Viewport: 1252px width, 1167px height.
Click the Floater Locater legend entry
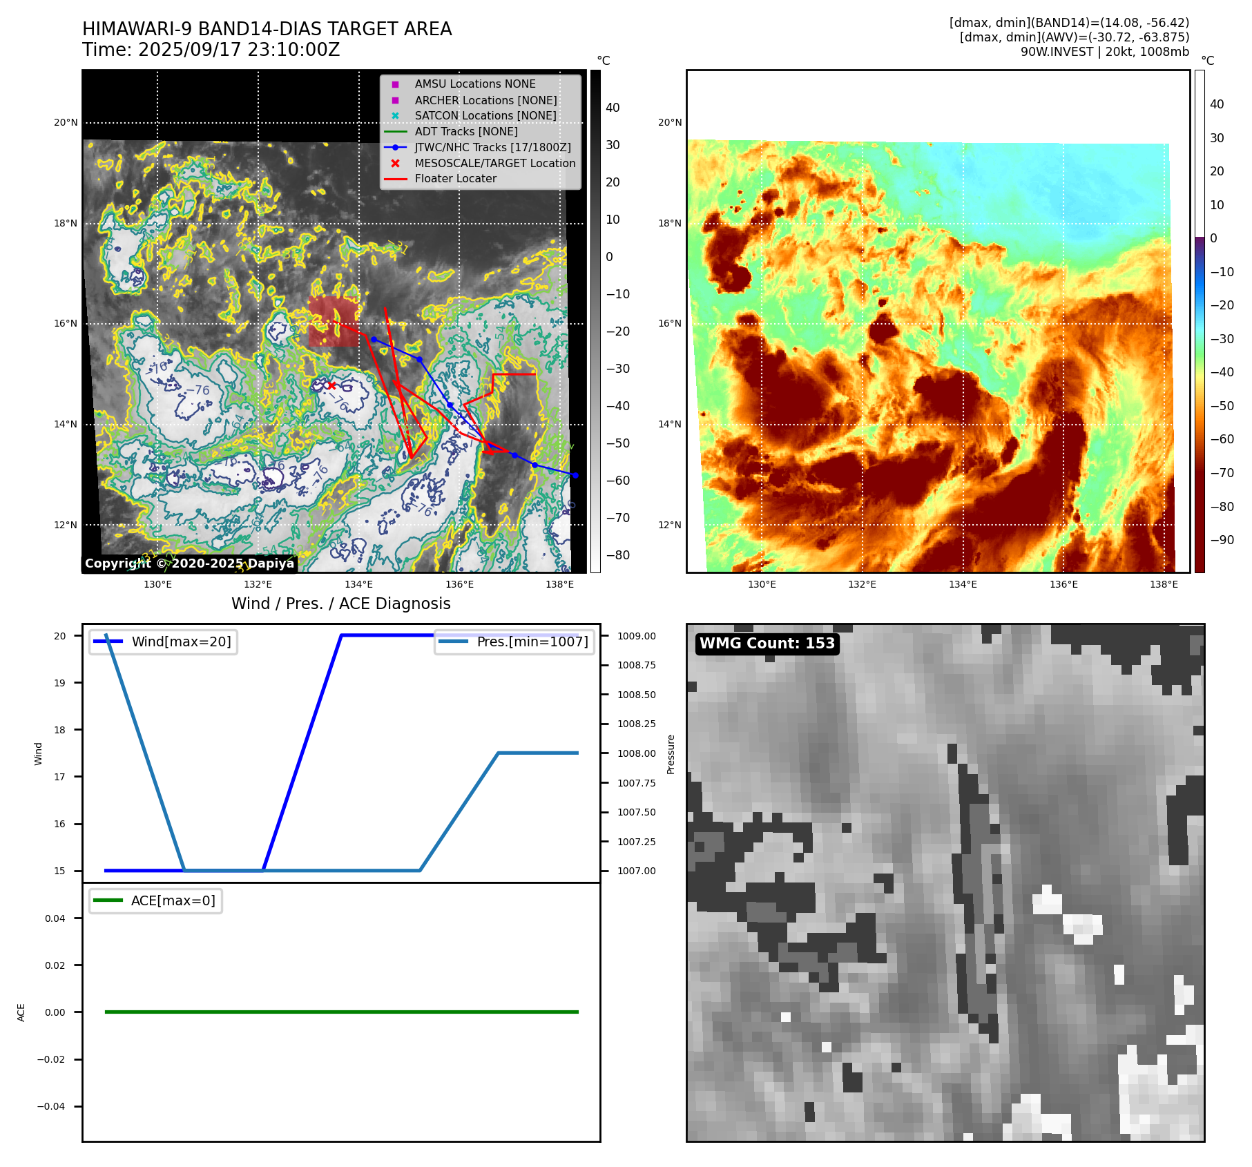pos(456,178)
